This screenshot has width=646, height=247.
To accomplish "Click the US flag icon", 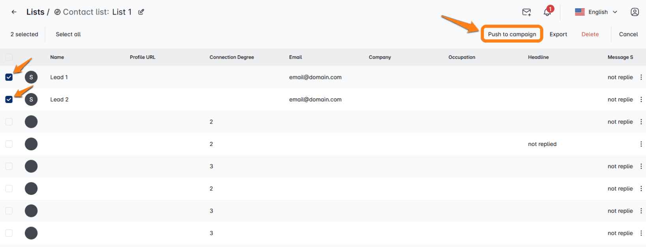I will point(580,12).
